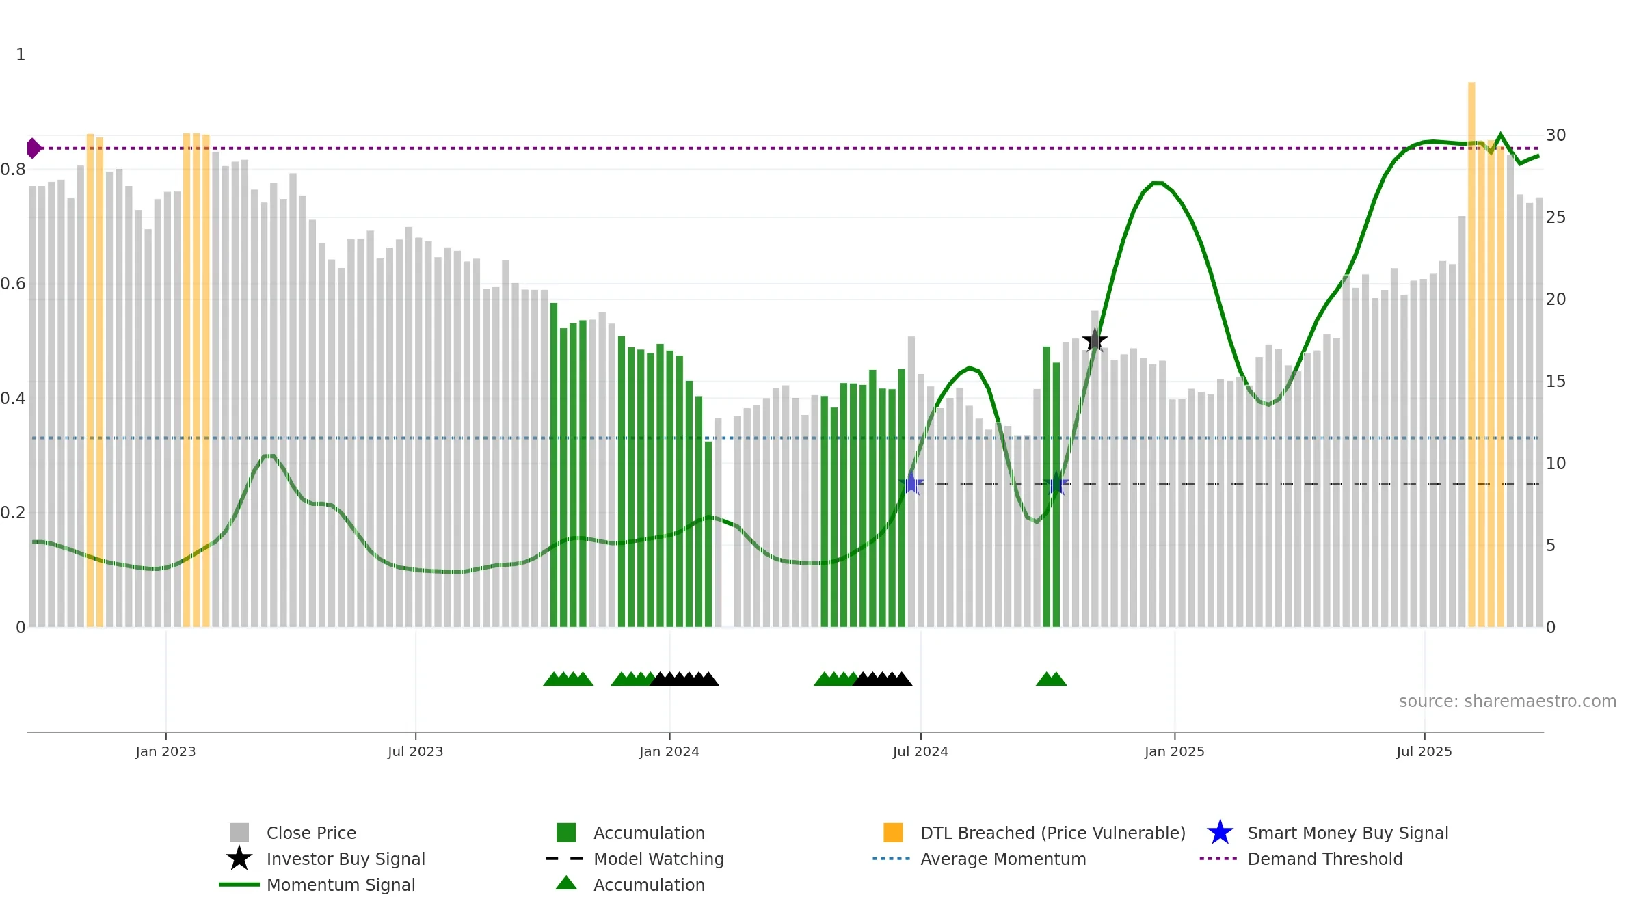Click the black Investor Buy Signal star on chart

(1095, 340)
